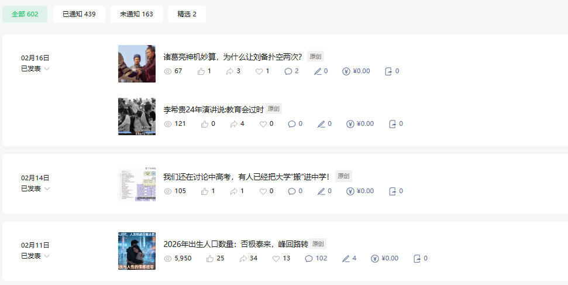The height and width of the screenshot is (285, 568).
Task: Expand 已发表 dropdown for 02月16日
Action: pyautogui.click(x=36, y=69)
